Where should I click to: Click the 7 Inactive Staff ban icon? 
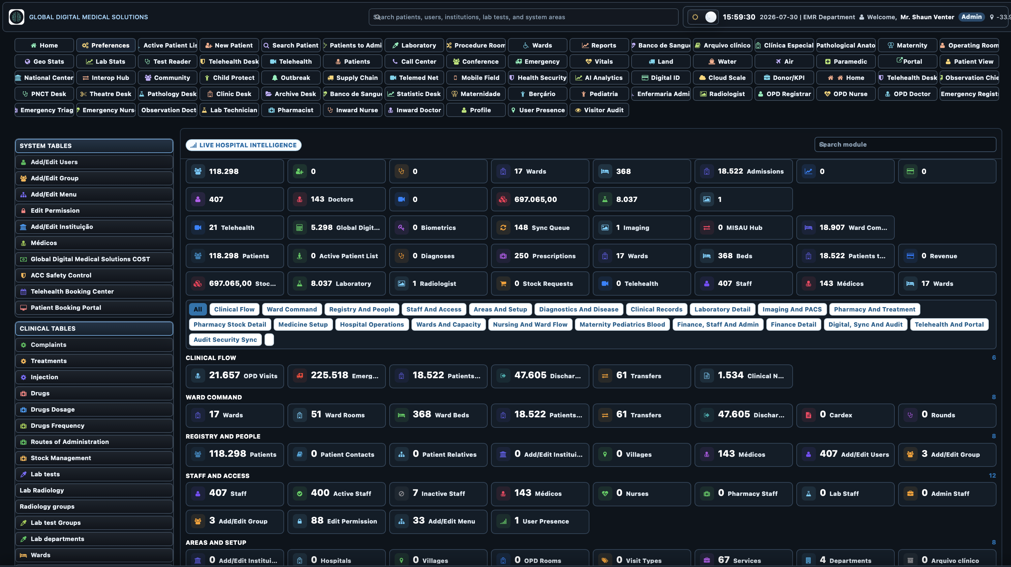(x=401, y=494)
